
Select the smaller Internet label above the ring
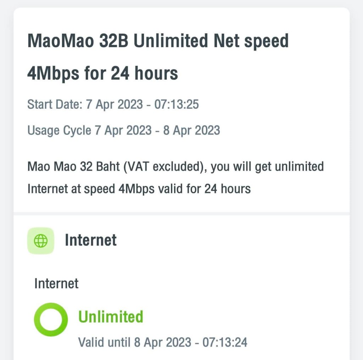pos(56,284)
